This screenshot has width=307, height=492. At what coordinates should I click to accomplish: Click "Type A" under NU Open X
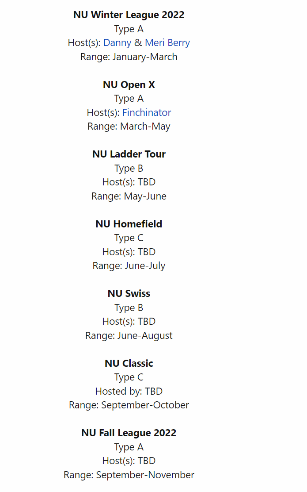pyautogui.click(x=129, y=98)
